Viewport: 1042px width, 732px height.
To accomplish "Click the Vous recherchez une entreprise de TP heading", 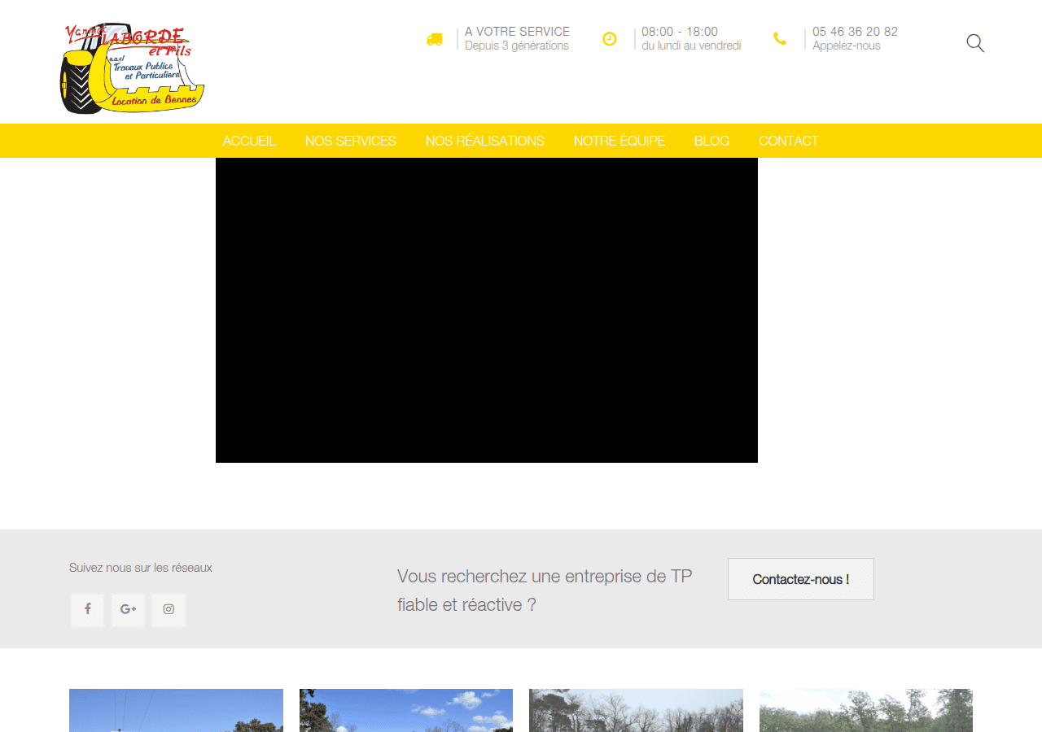I will coord(545,590).
